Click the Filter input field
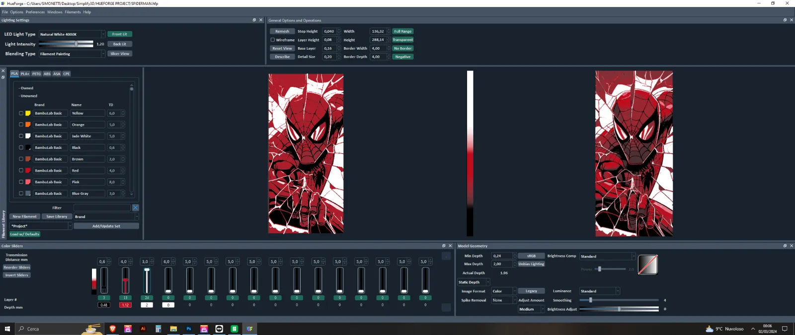This screenshot has width=795, height=335. tap(102, 207)
